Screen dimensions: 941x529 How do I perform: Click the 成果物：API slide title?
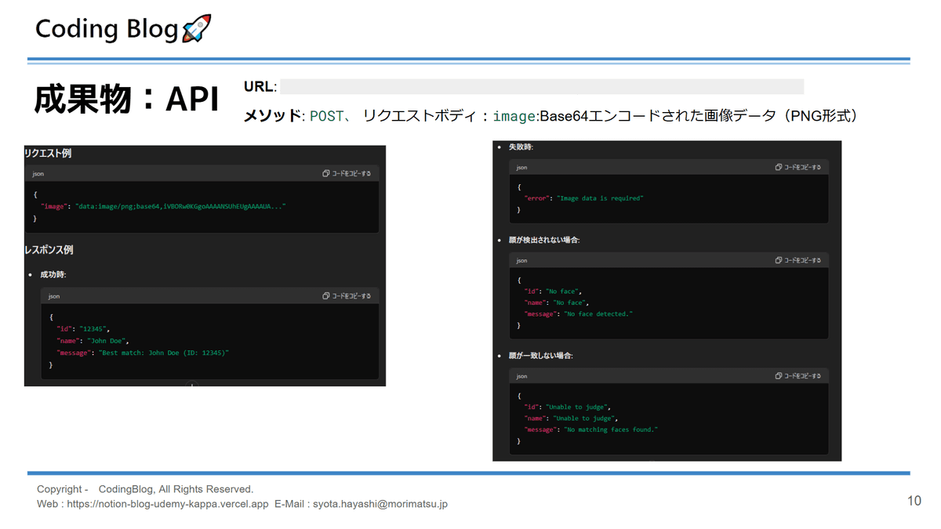point(125,100)
